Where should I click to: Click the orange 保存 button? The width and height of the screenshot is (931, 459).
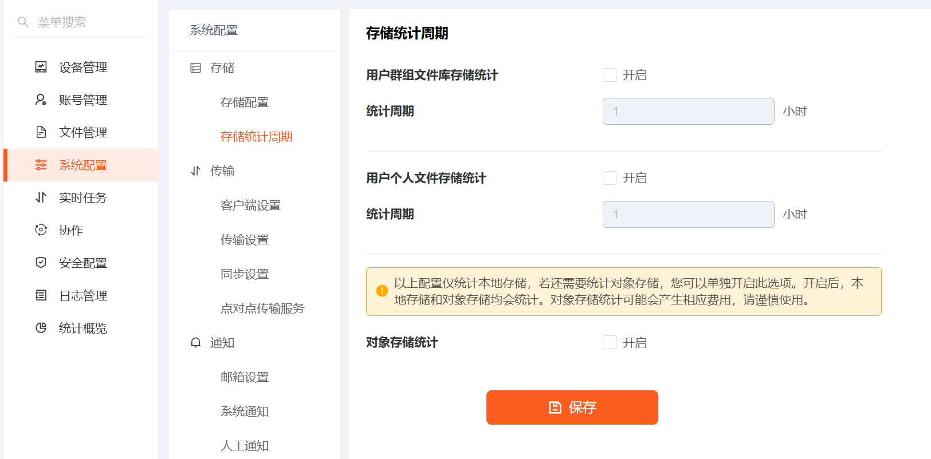pos(572,407)
